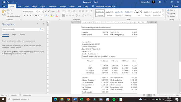Sort the selected text alphabetically

(x=87, y=11)
